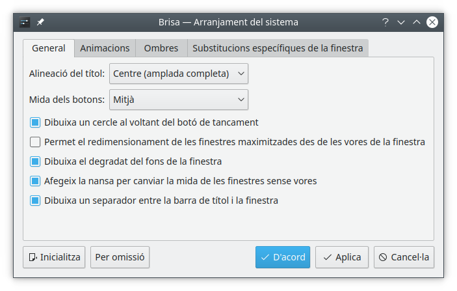The height and width of the screenshot is (291, 457).
Task: Open the title alignment dropdown
Action: pyautogui.click(x=179, y=74)
